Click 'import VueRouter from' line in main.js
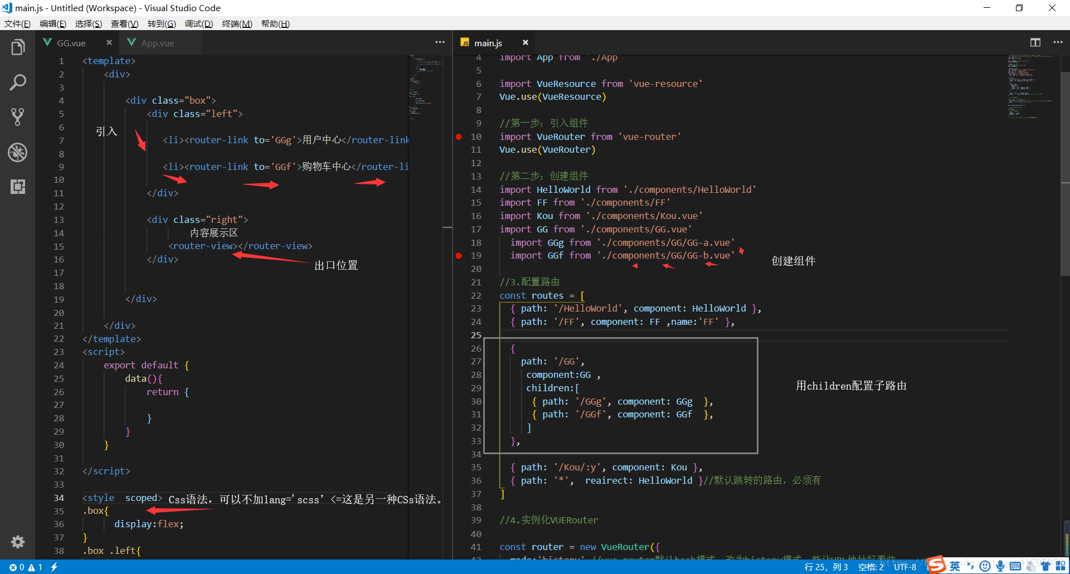 pyautogui.click(x=590, y=137)
